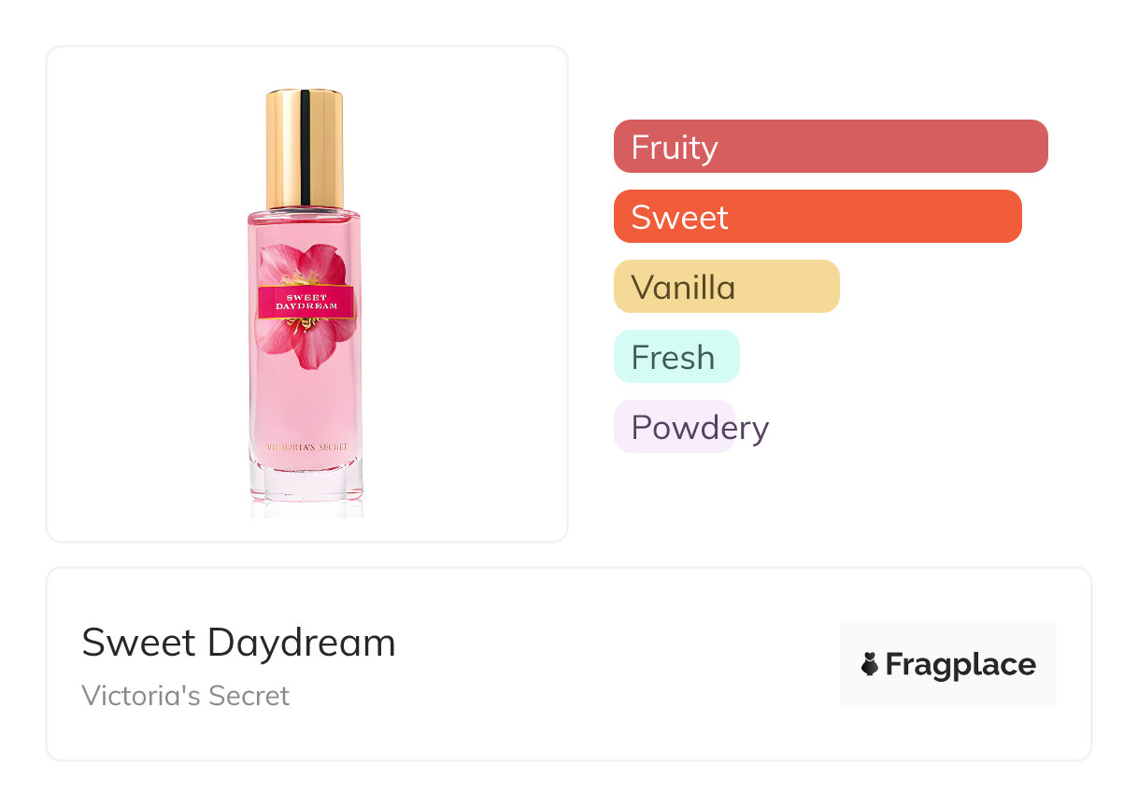This screenshot has width=1138, height=807.
Task: Open the Victoria's Secret brand name link
Action: point(185,696)
